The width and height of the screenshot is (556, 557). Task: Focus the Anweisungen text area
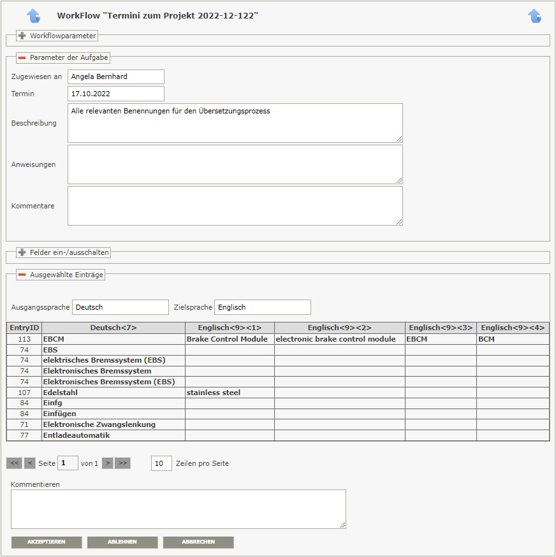235,164
